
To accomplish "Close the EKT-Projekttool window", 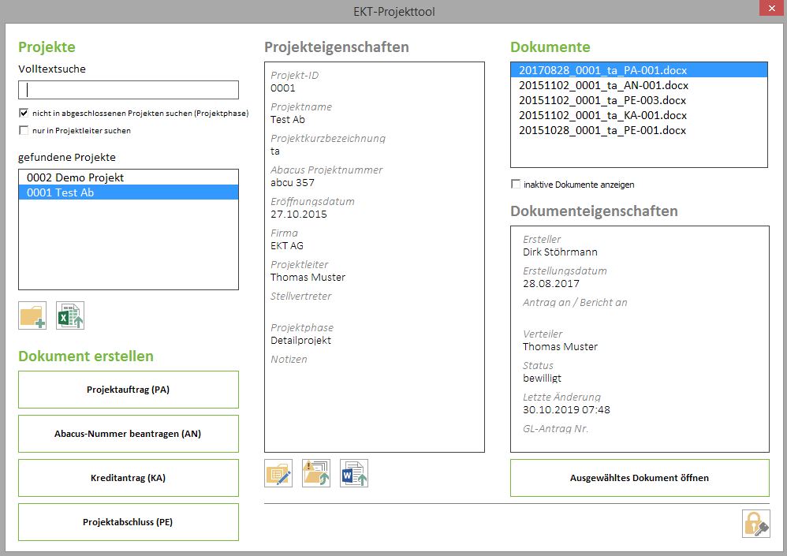I will [772, 9].
